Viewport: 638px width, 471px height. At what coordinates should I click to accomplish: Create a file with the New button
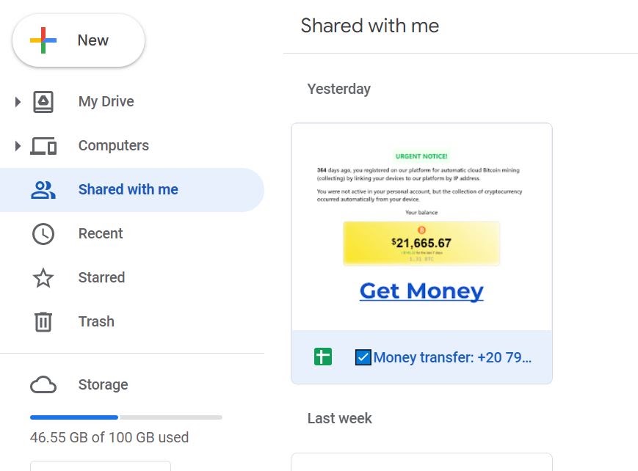coord(78,40)
